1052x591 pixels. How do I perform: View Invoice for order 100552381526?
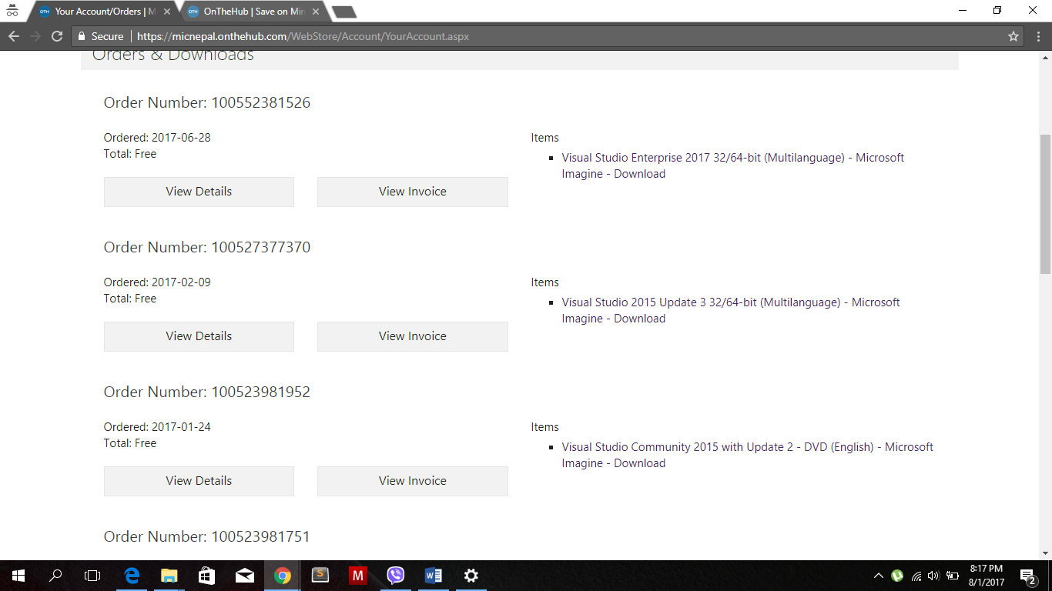tap(413, 192)
